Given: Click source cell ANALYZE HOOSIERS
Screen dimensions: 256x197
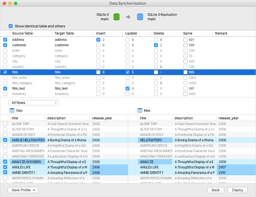Looking at the screenshot, I should tap(28, 162).
